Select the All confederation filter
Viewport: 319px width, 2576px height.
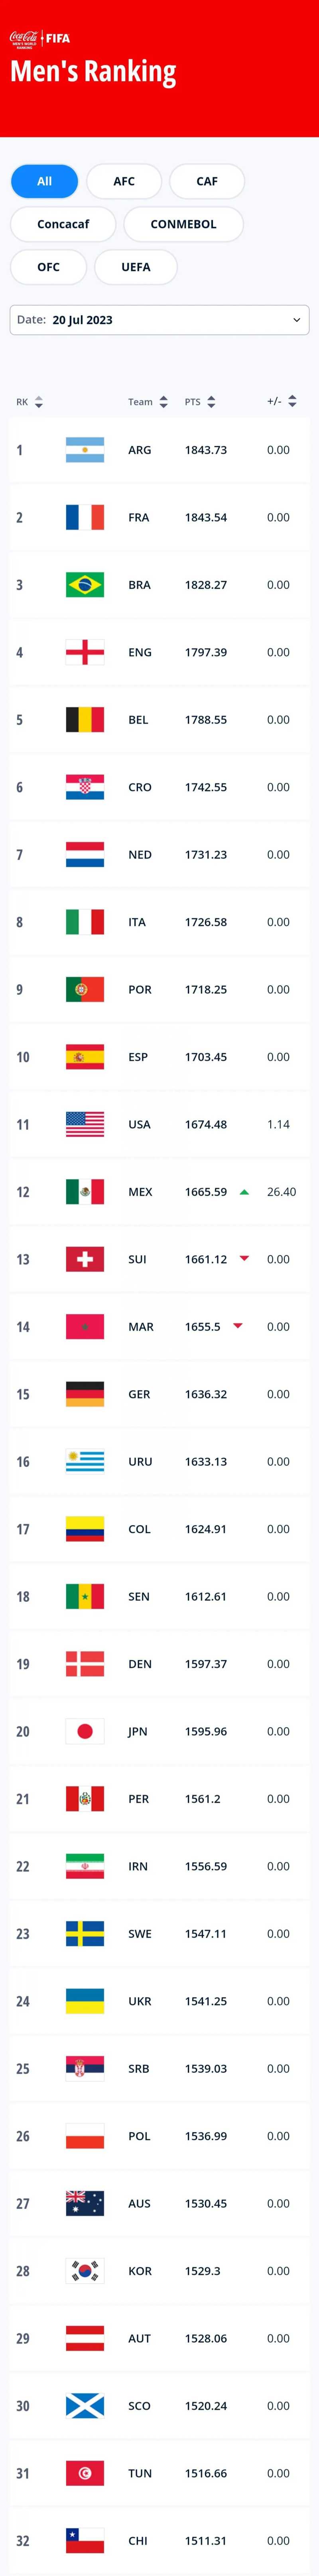(x=44, y=181)
